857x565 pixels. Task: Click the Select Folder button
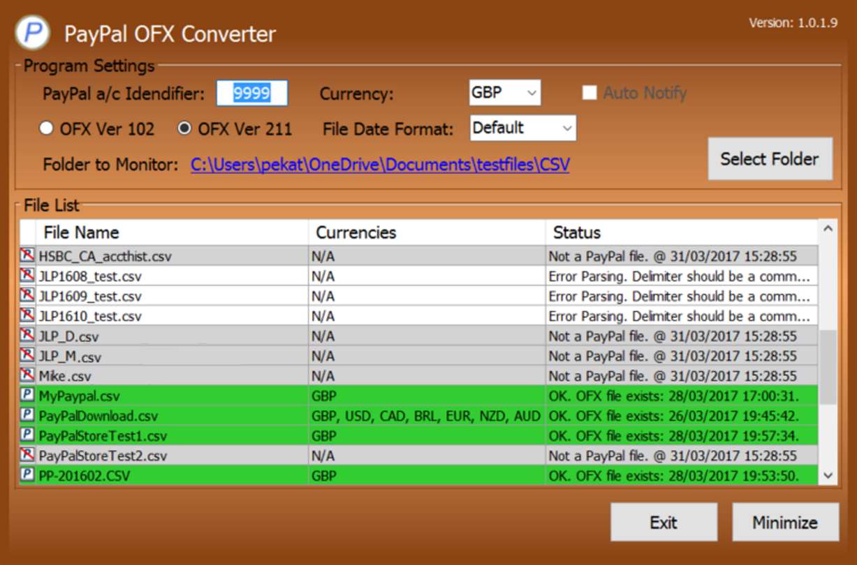[x=770, y=159]
